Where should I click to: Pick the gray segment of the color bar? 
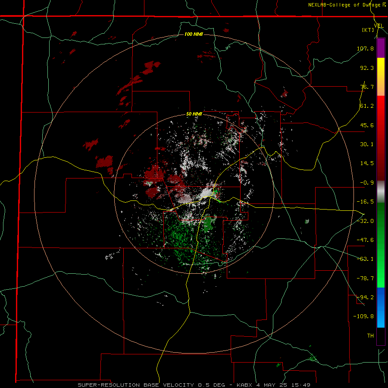coord(381,192)
